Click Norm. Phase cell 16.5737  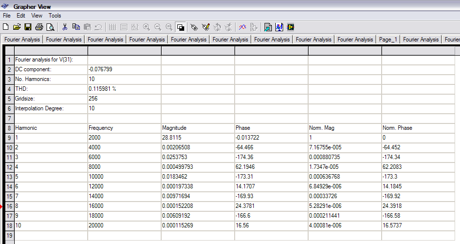(x=418, y=225)
